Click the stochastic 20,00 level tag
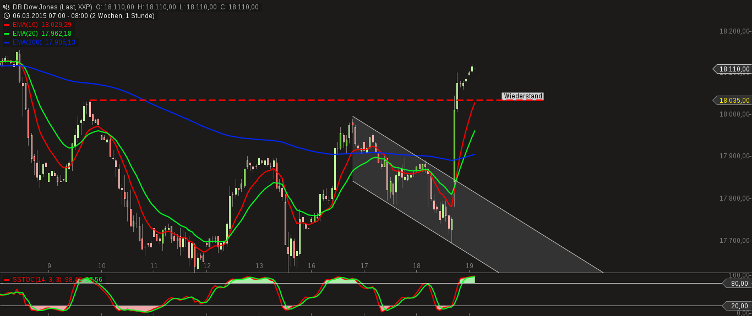The height and width of the screenshot is (316, 752). [737, 306]
